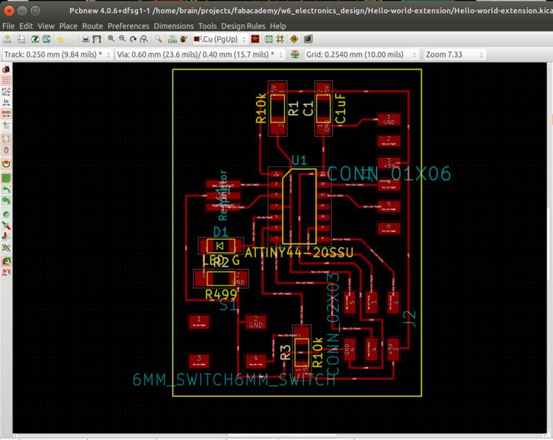Click the Redo icon
Viewport: 553px width, 440px height.
pos(71,39)
